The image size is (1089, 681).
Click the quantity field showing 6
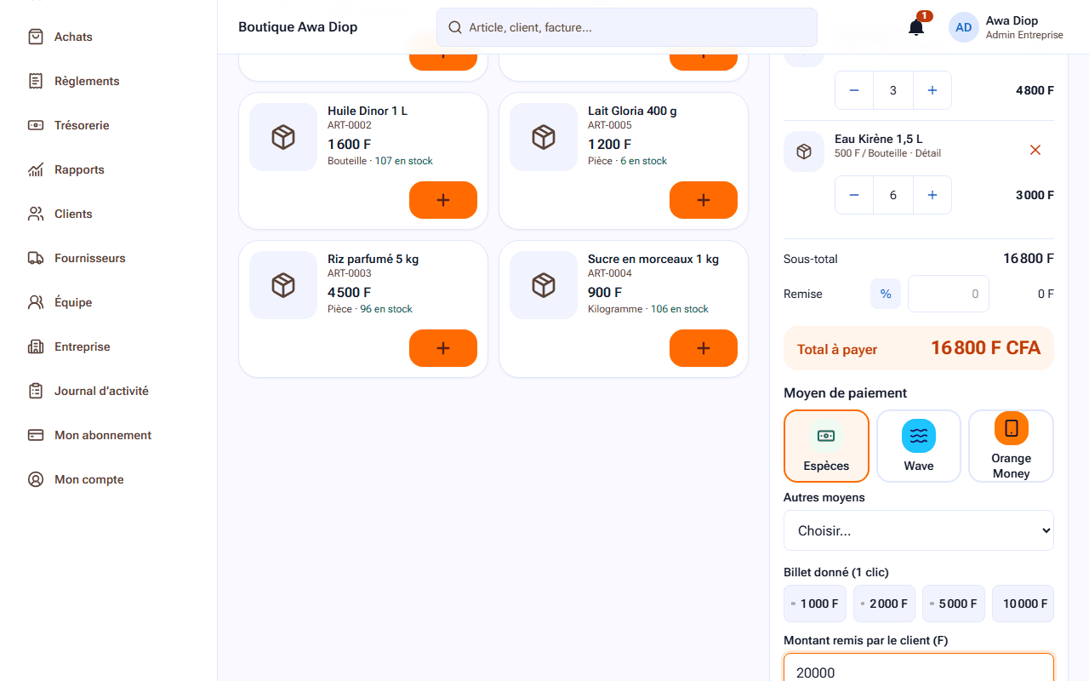coord(893,195)
